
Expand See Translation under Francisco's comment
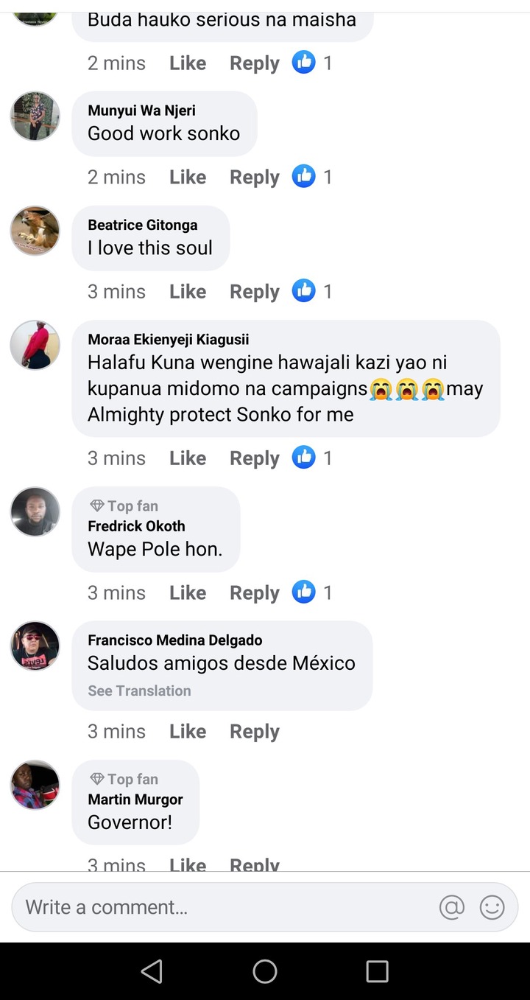coord(139,690)
